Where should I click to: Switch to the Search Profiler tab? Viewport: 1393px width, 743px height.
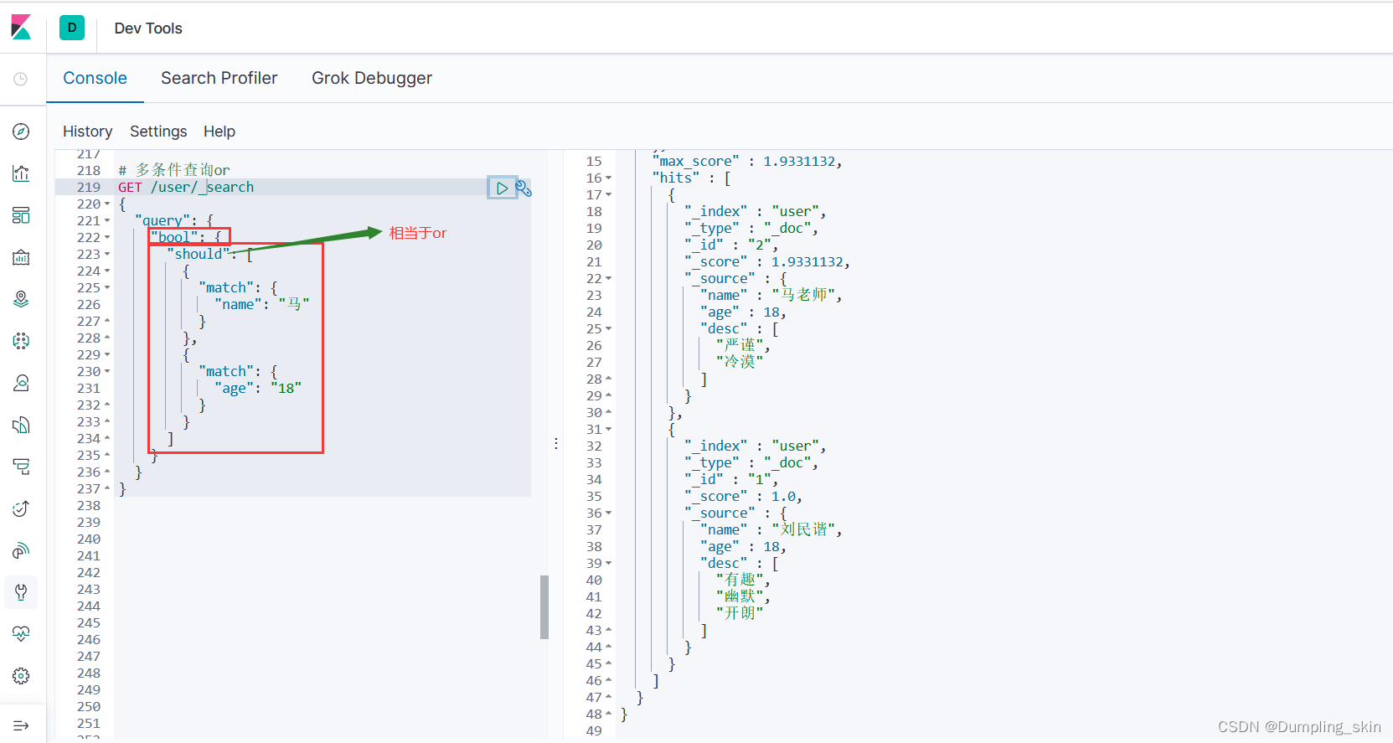pyautogui.click(x=219, y=78)
